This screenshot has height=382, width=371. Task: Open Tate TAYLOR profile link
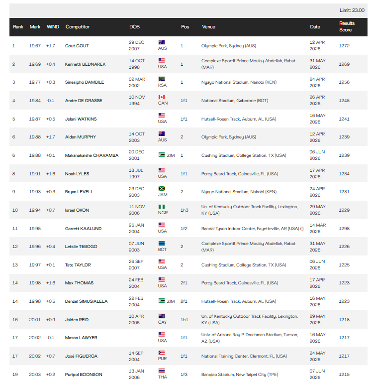78,265
